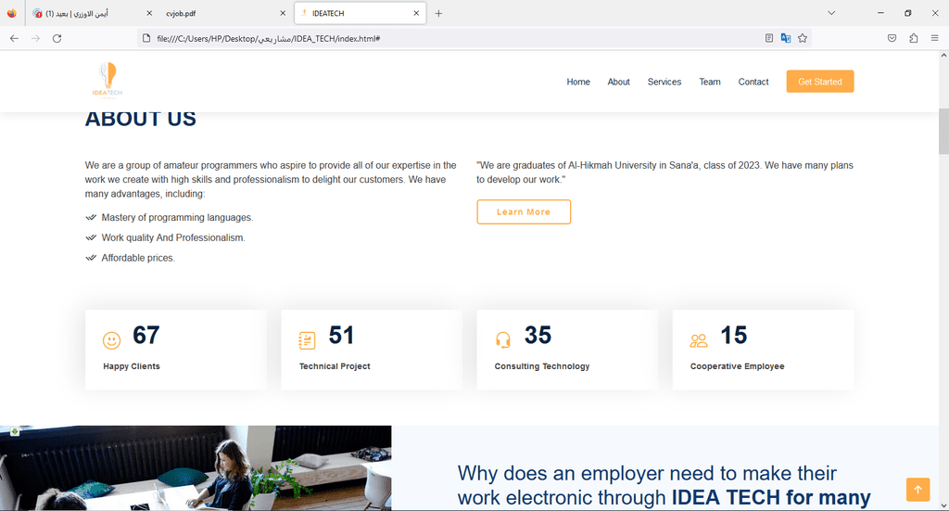Open the About nav item
The width and height of the screenshot is (949, 511).
(618, 82)
